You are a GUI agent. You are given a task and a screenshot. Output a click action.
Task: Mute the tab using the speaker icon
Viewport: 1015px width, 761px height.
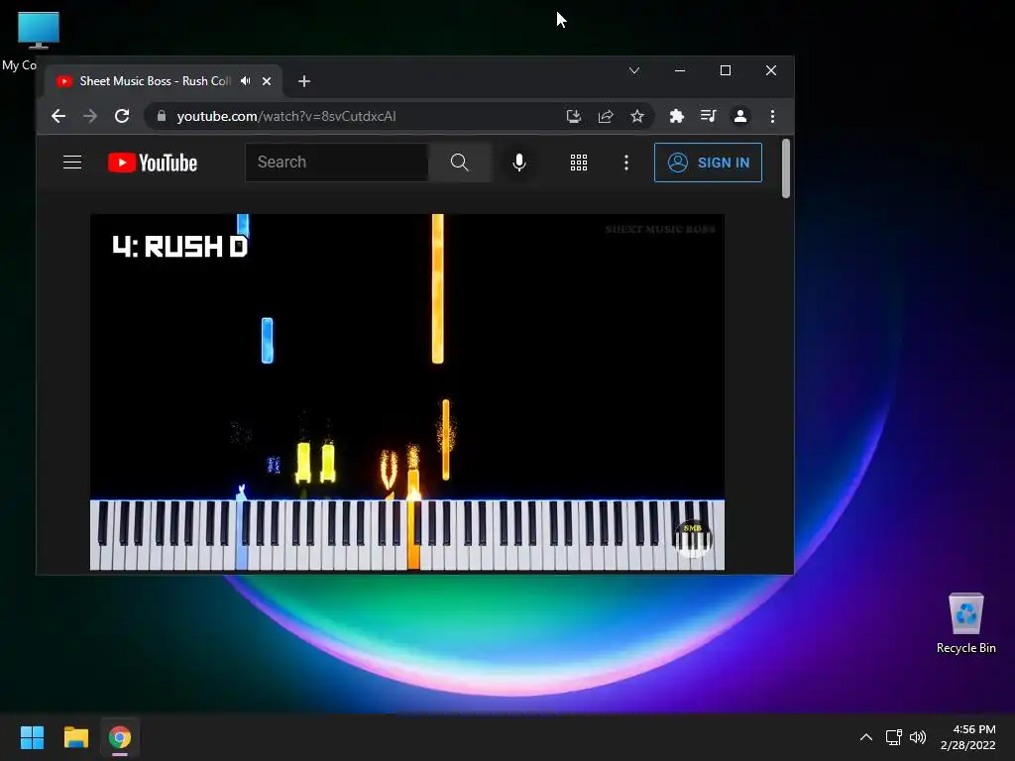point(246,81)
